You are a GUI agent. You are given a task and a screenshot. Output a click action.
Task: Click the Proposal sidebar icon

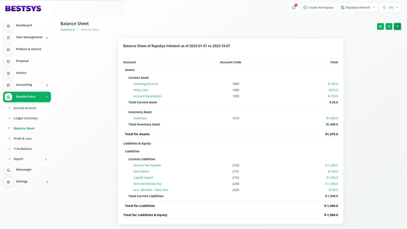point(8,61)
